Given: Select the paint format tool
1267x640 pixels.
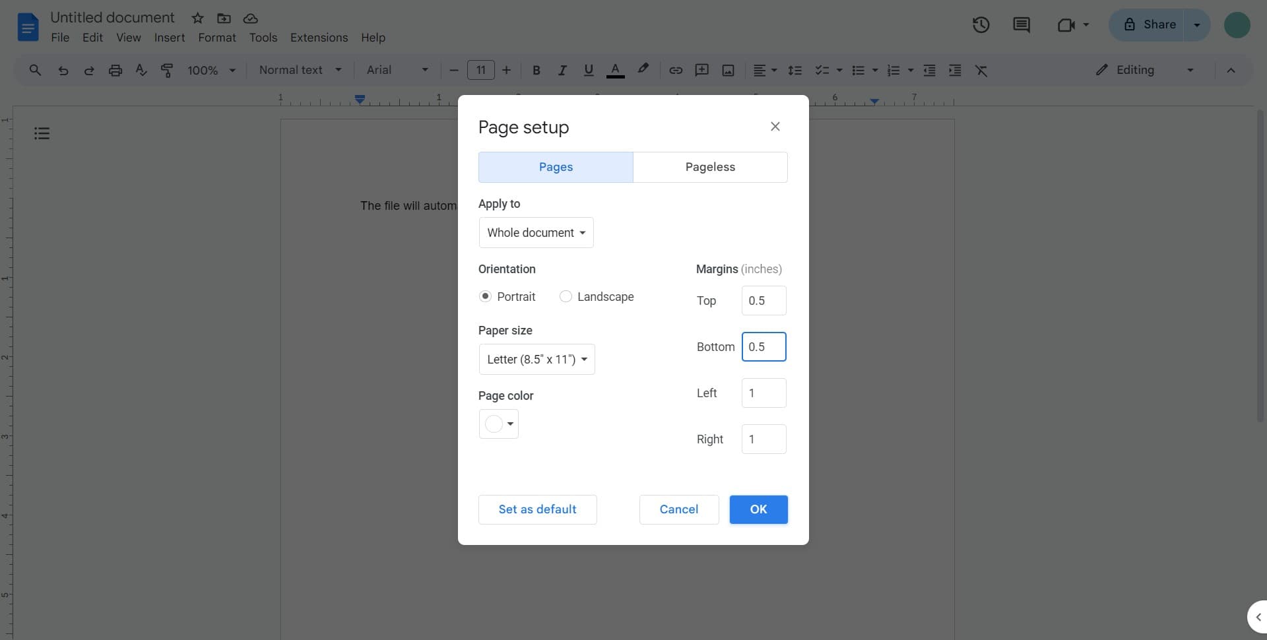Looking at the screenshot, I should [x=167, y=70].
